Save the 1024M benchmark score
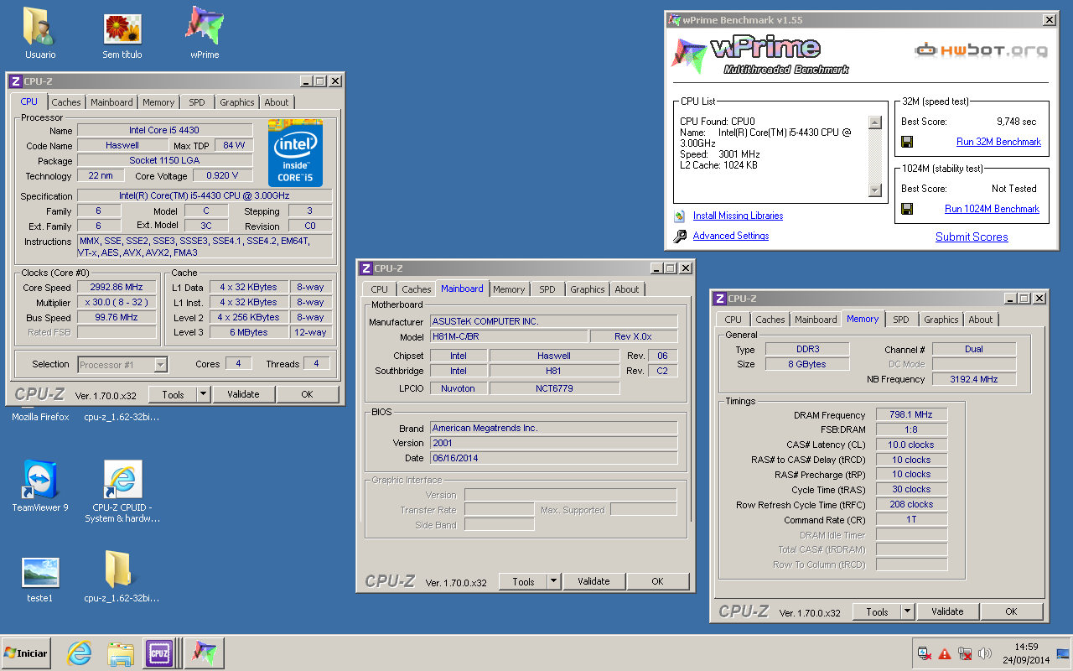 tap(907, 209)
